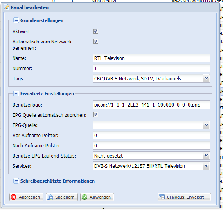Viewport: 223px width, 210px height.
Task: Toggle Automatisch vom Netzwerk benennen checkbox
Action: pos(95,42)
